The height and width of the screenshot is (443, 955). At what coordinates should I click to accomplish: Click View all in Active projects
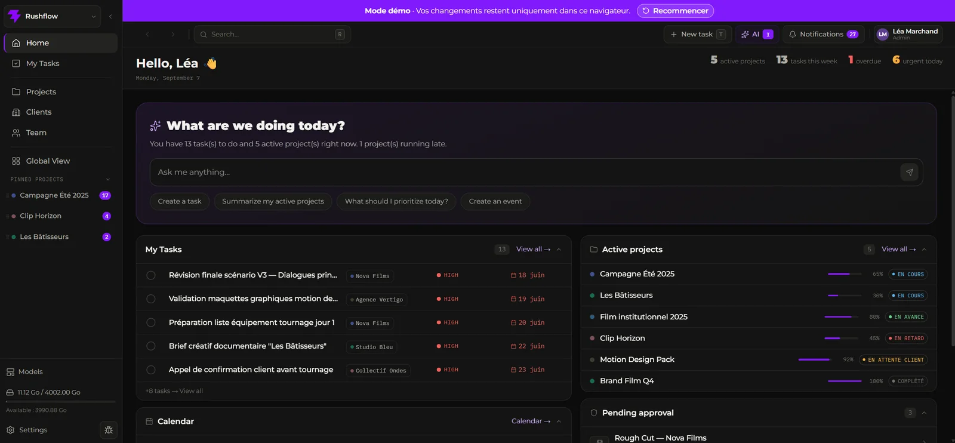(x=898, y=250)
